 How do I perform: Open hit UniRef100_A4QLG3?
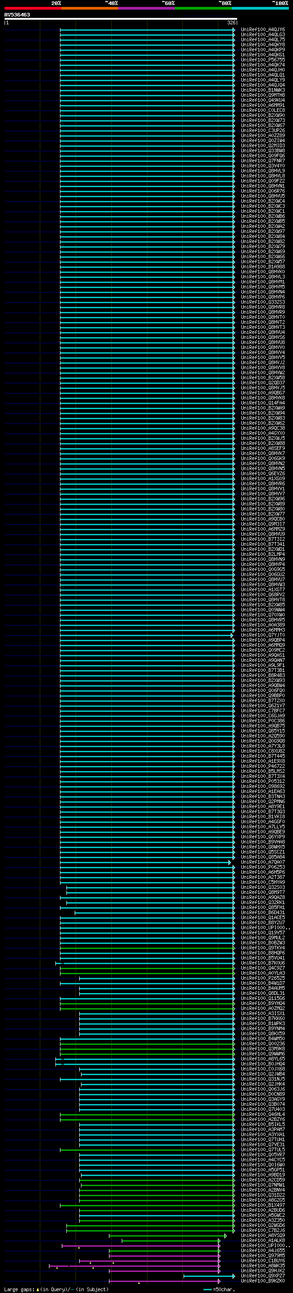(x=262, y=35)
